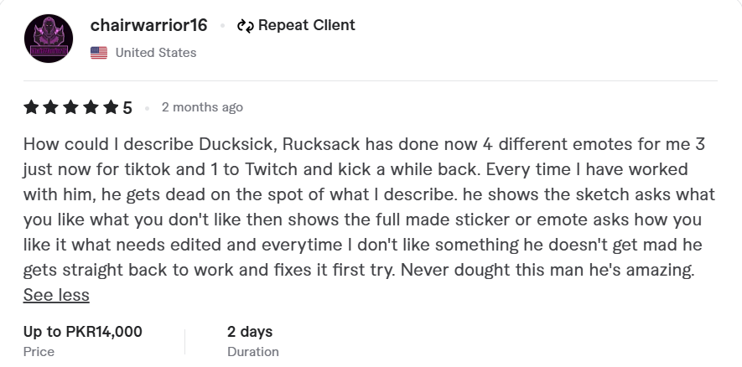Click the 2 months ago timestamp
742x367 pixels.
point(202,107)
